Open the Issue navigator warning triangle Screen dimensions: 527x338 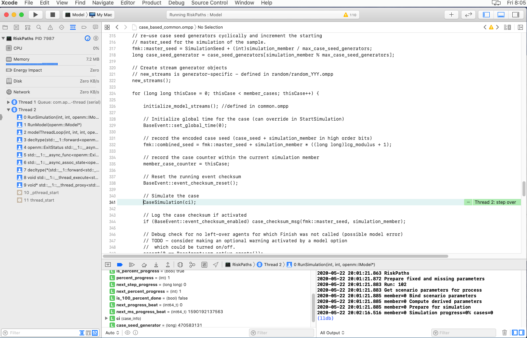50,28
